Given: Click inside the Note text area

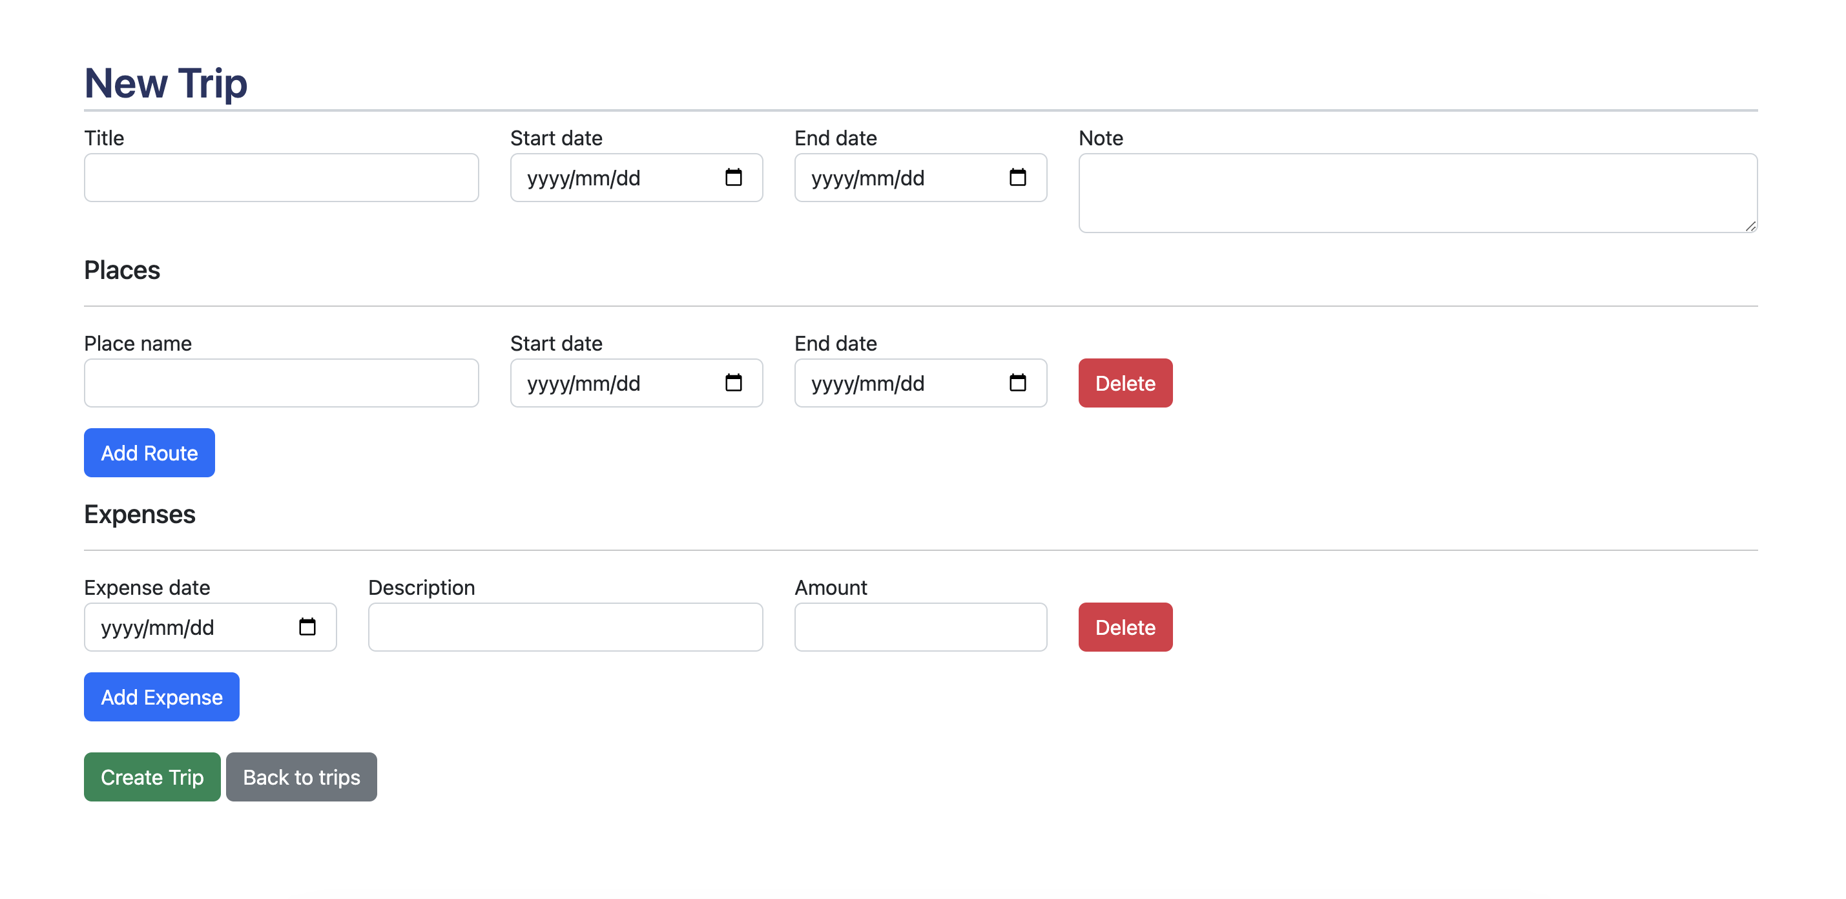Looking at the screenshot, I should point(1416,192).
